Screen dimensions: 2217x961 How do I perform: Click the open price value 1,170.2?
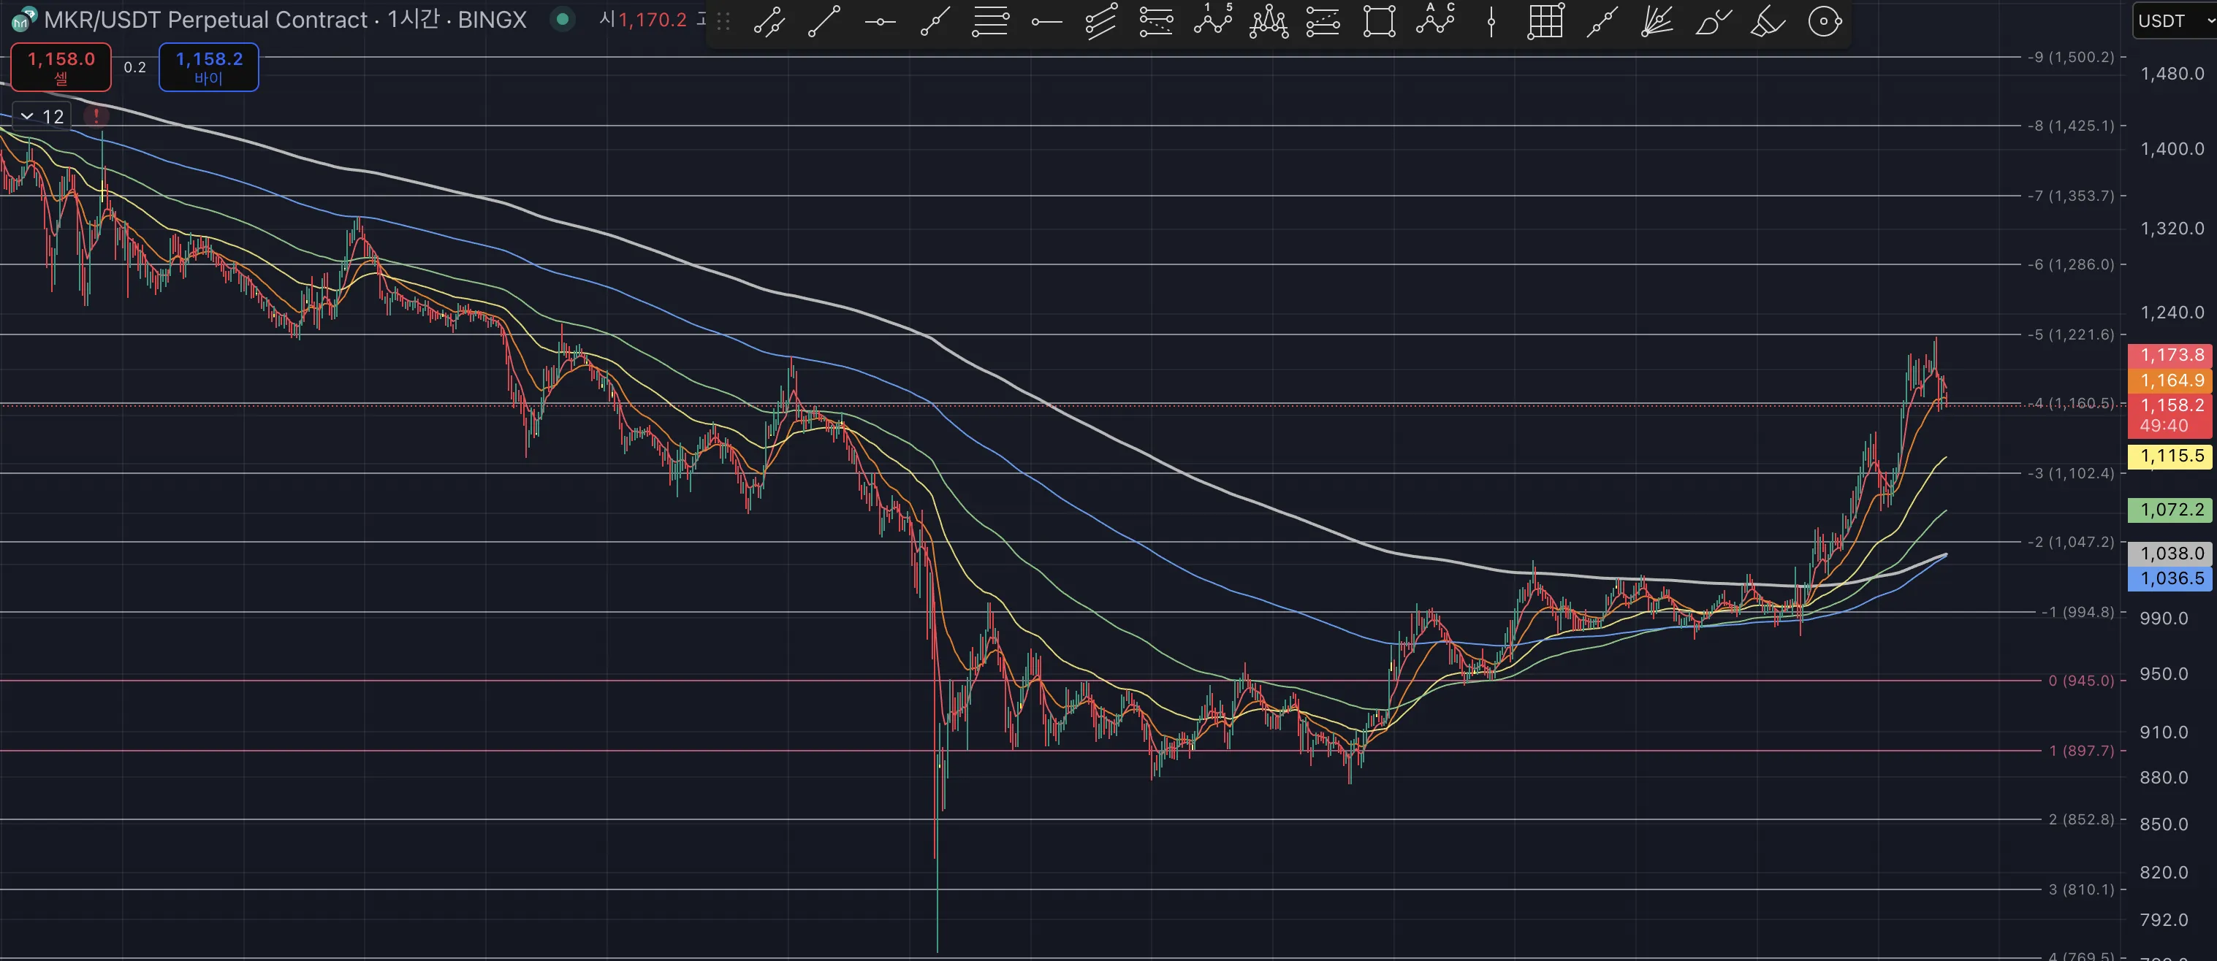[653, 19]
